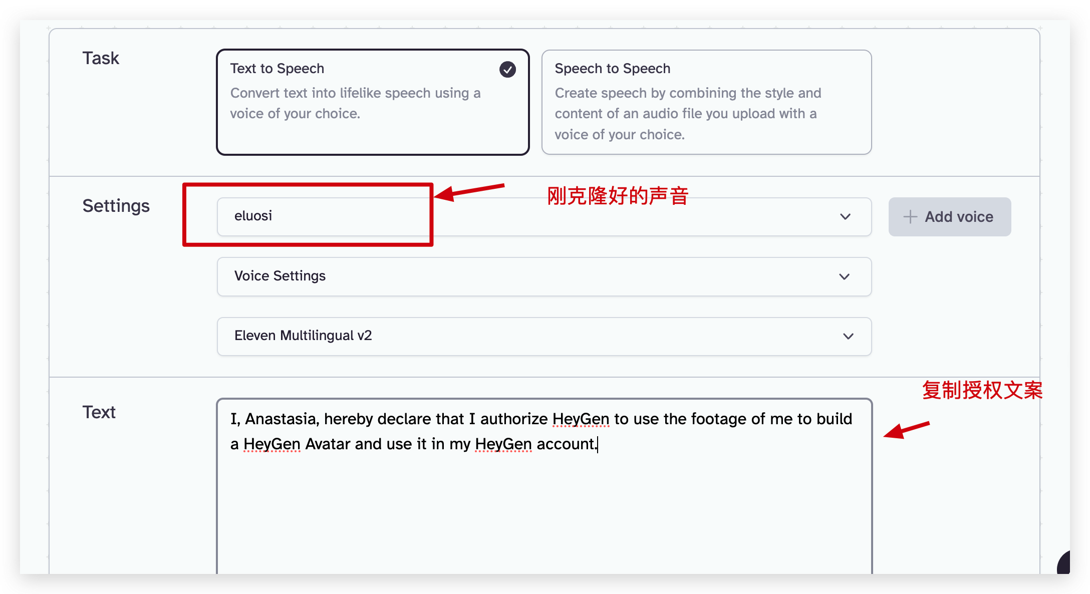Image resolution: width=1090 pixels, height=594 pixels.
Task: Click the Task section label
Action: pos(101,58)
